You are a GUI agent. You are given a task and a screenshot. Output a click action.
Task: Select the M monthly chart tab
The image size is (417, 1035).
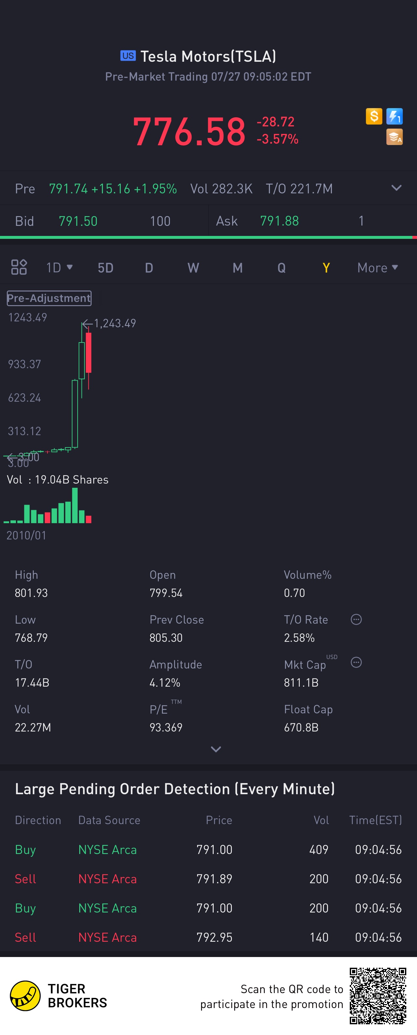(x=237, y=267)
